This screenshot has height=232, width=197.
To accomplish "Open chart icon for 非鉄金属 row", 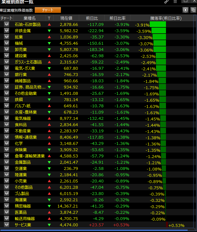I will point(7,30).
